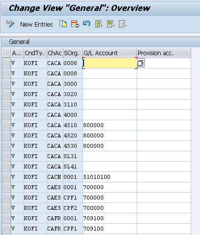Screen dimensions: 200x235
Task: Click the New Entries button
Action: click(36, 25)
